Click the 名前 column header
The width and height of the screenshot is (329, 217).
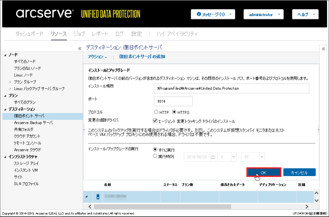tap(108, 185)
